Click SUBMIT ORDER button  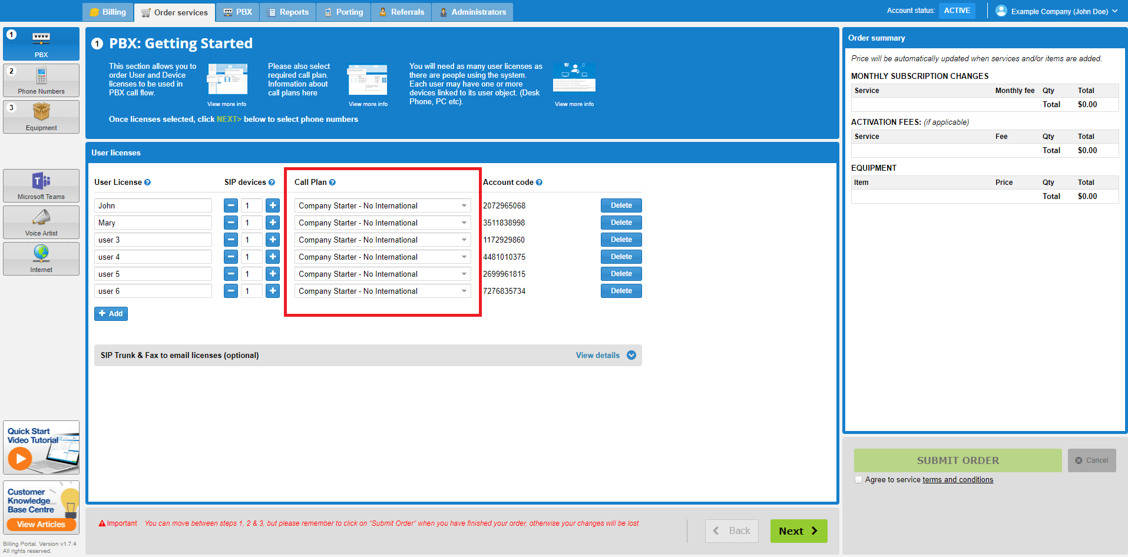(x=958, y=460)
